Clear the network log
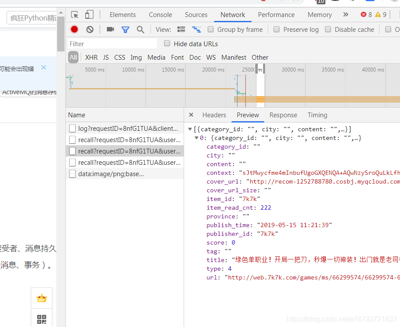The height and width of the screenshot is (327, 400). [89, 30]
